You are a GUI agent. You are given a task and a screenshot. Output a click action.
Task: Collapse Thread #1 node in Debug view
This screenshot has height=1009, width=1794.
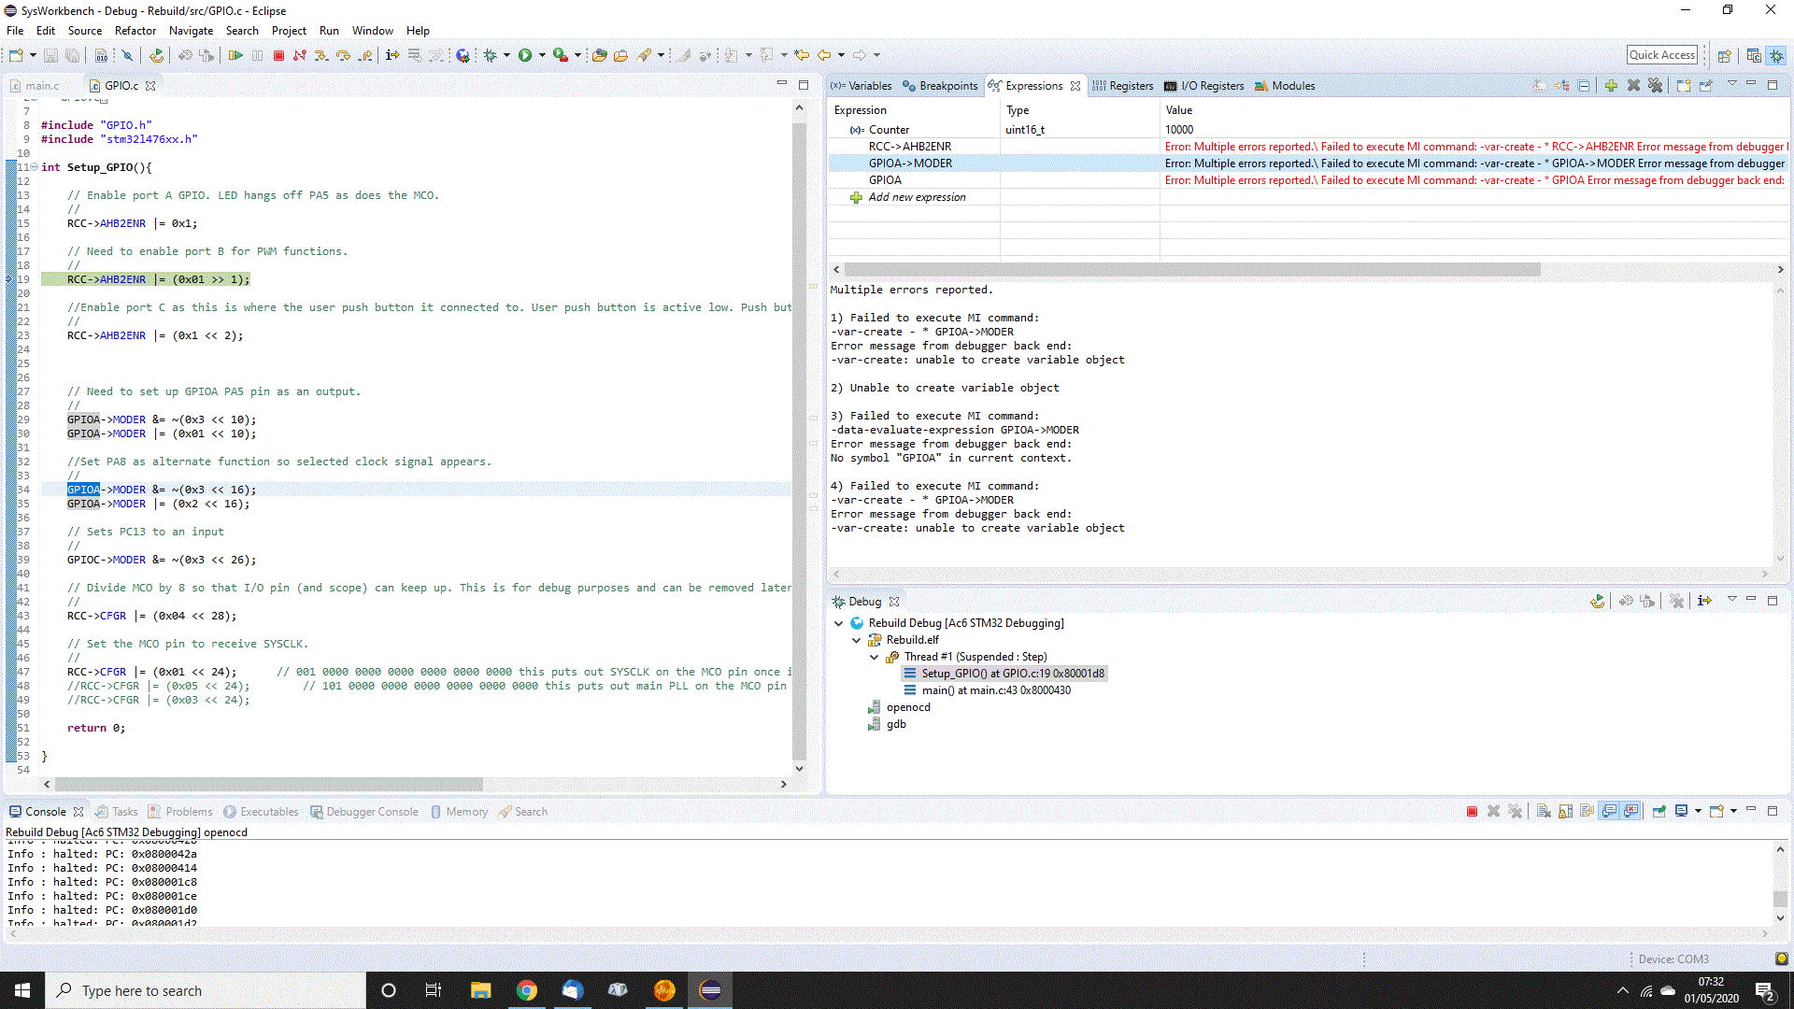click(x=875, y=657)
